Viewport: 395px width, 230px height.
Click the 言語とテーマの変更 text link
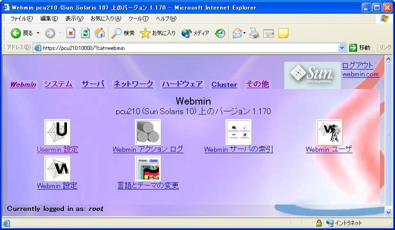tap(148, 185)
